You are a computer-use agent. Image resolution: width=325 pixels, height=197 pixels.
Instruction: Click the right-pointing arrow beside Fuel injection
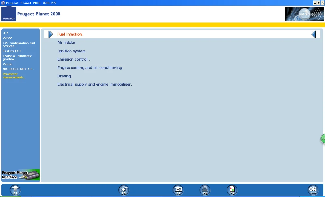coord(51,34)
